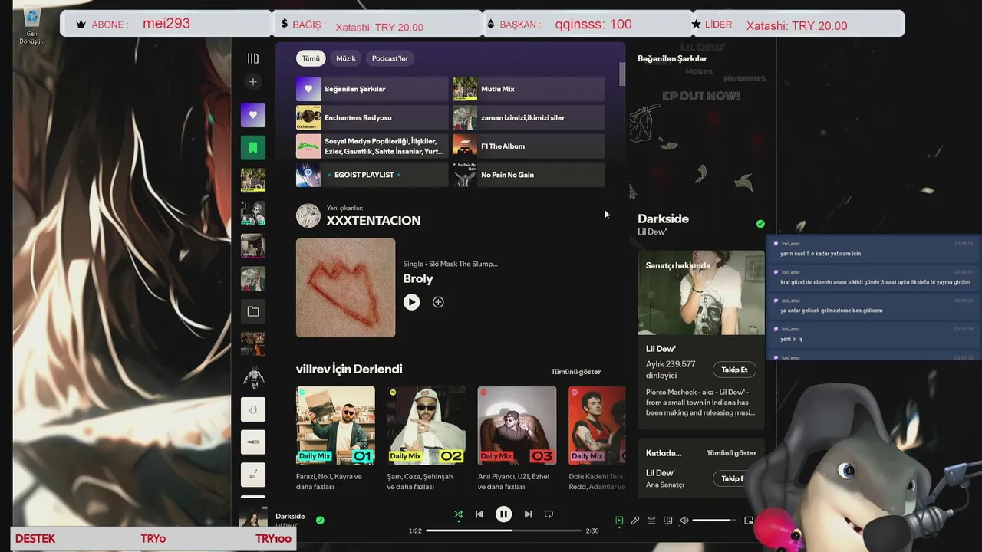Seek on the song progress bar

tap(503, 531)
